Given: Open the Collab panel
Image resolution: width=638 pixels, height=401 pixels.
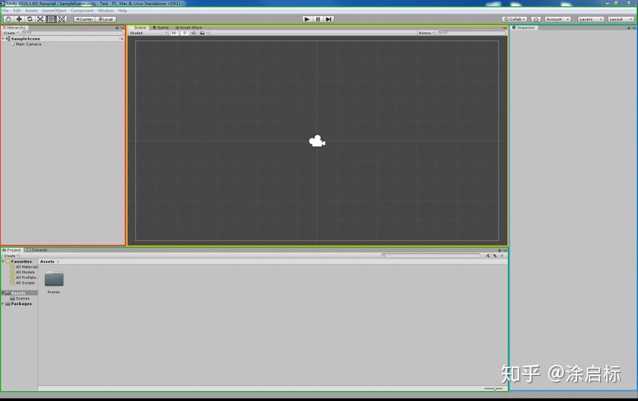Looking at the screenshot, I should 514,19.
